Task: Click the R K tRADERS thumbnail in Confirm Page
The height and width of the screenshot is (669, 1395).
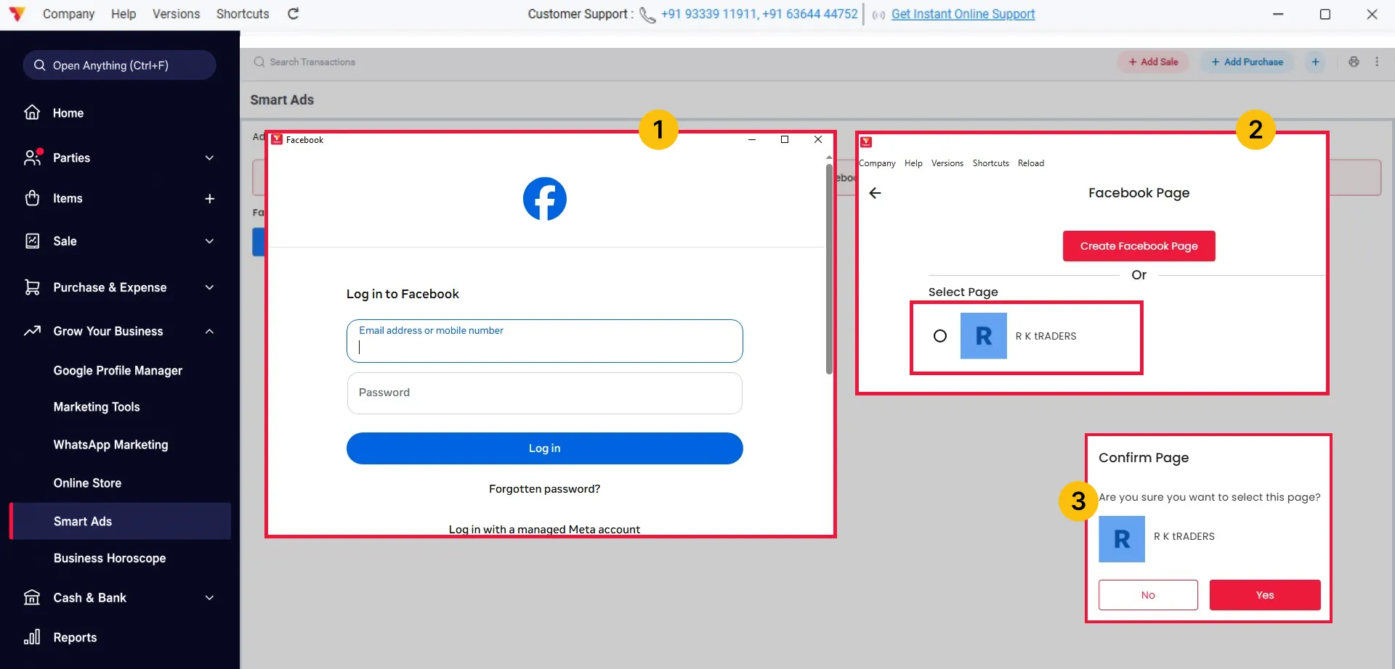Action: coord(1121,539)
